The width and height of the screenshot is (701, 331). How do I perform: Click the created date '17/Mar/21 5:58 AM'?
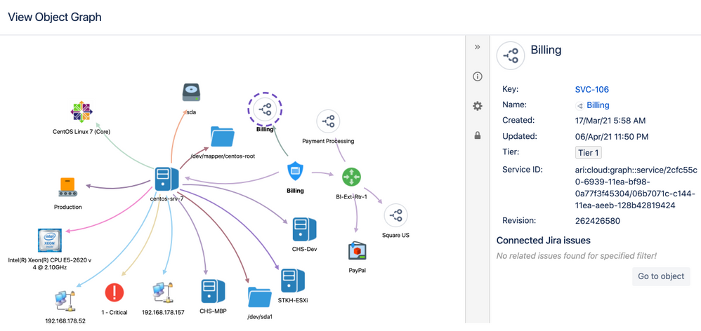coord(610,121)
